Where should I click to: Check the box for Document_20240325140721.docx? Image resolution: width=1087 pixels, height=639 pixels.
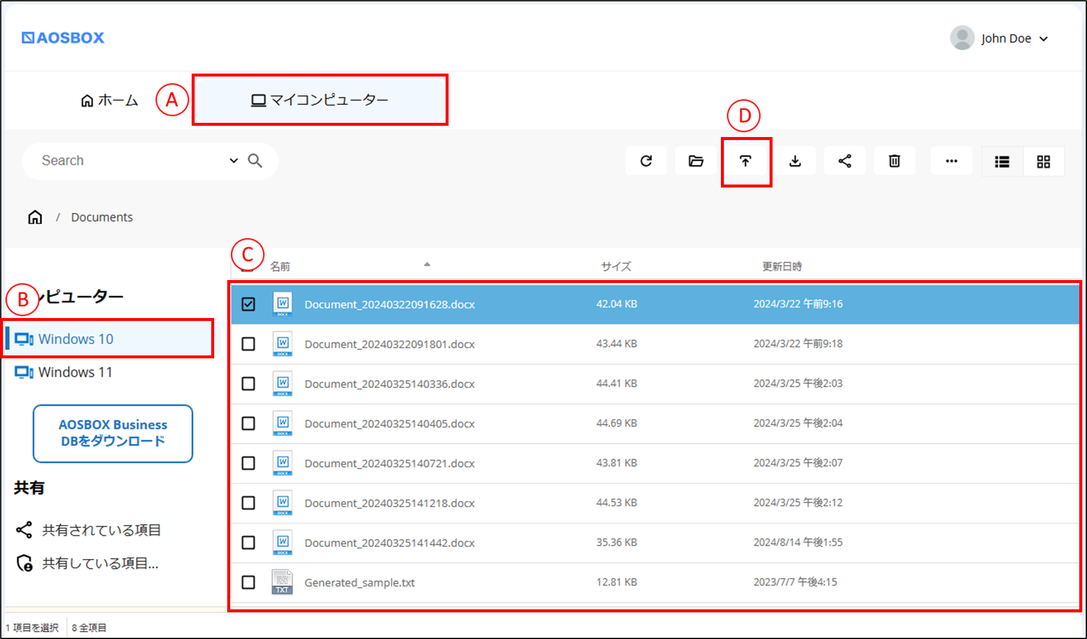pos(249,463)
